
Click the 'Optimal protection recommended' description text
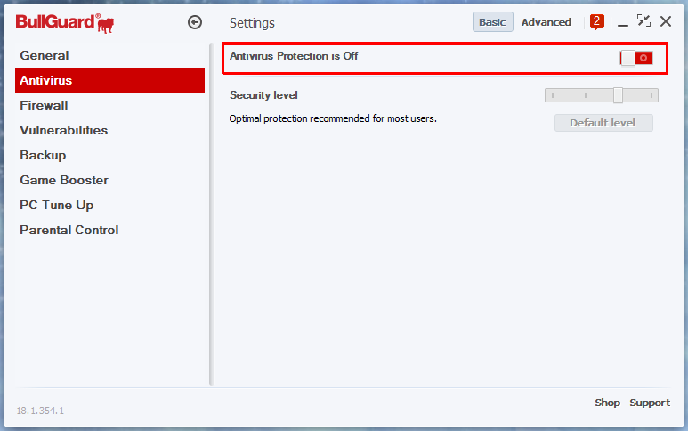[333, 118]
